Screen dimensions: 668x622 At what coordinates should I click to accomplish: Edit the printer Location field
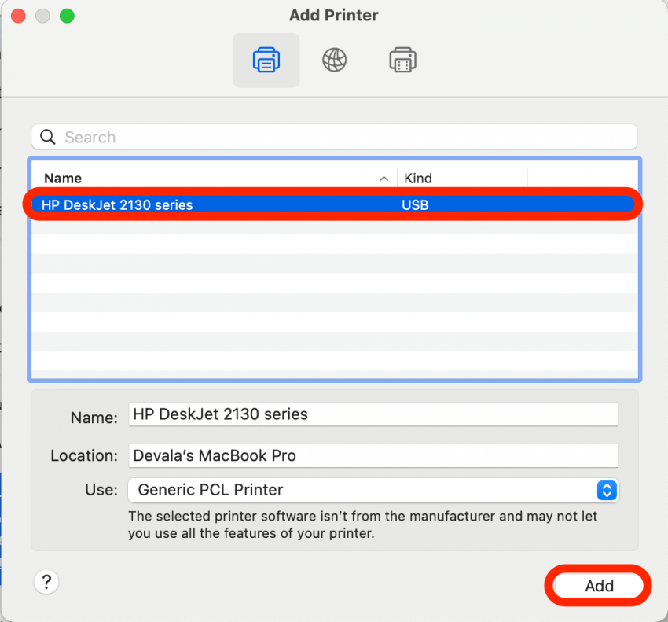pos(373,455)
